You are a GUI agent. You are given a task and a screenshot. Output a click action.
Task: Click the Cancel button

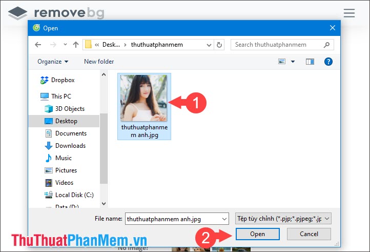pos(309,234)
